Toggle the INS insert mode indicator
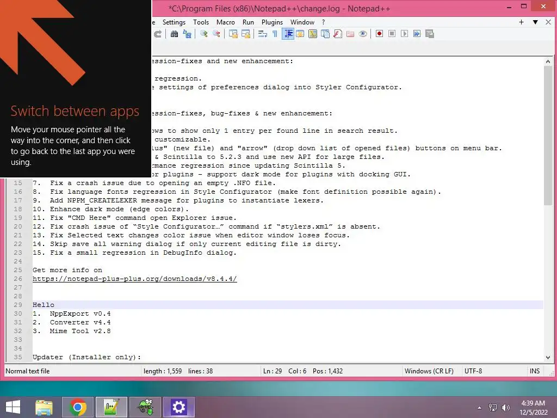Image resolution: width=557 pixels, height=418 pixels. pyautogui.click(x=535, y=371)
